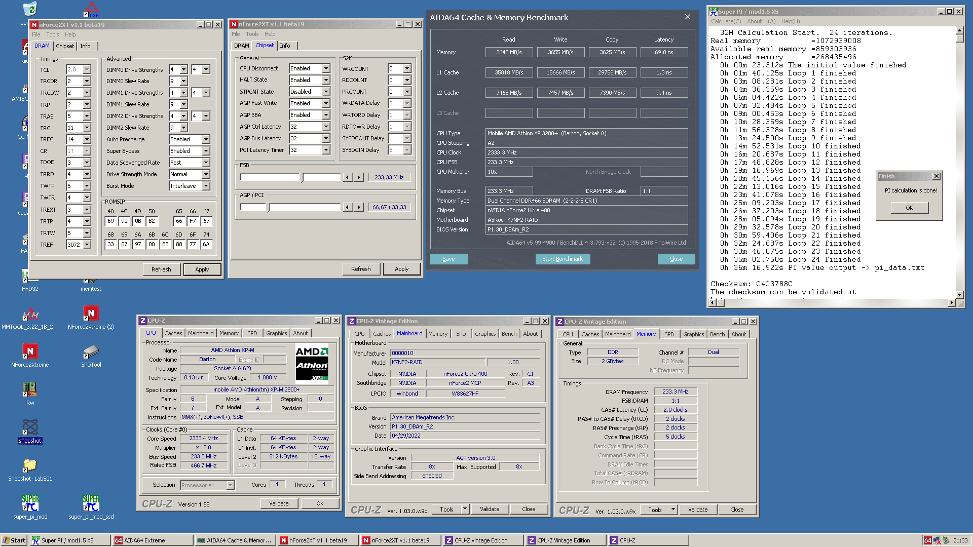Screen dimensions: 973x547
Task: Launch super_pi_mod_ssd from desktop
Action: (91, 507)
